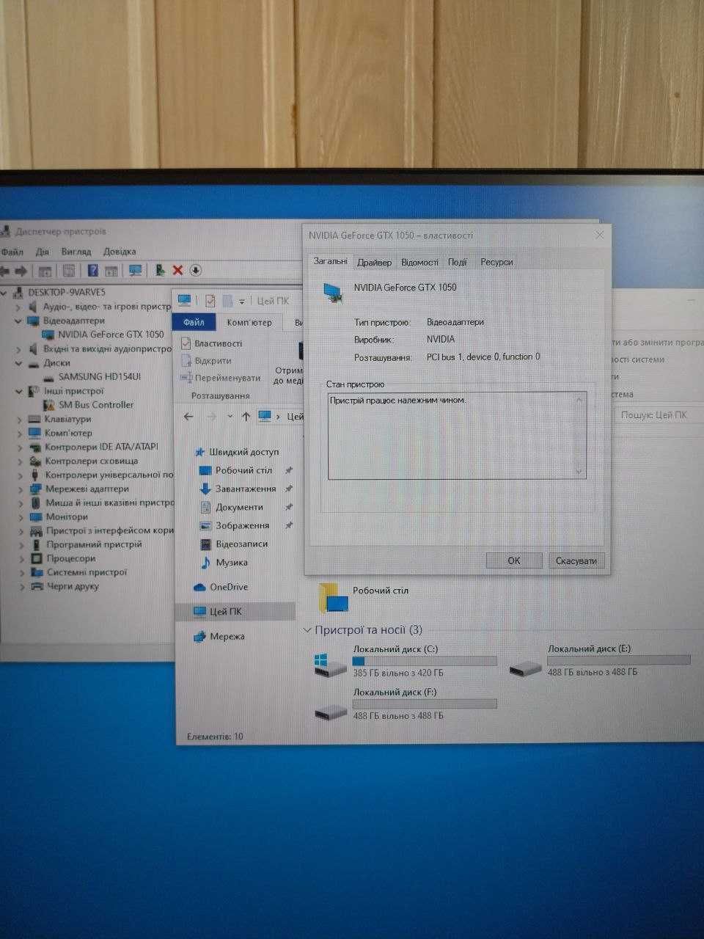Open the quick access toolbar customize dropdown

(x=242, y=302)
